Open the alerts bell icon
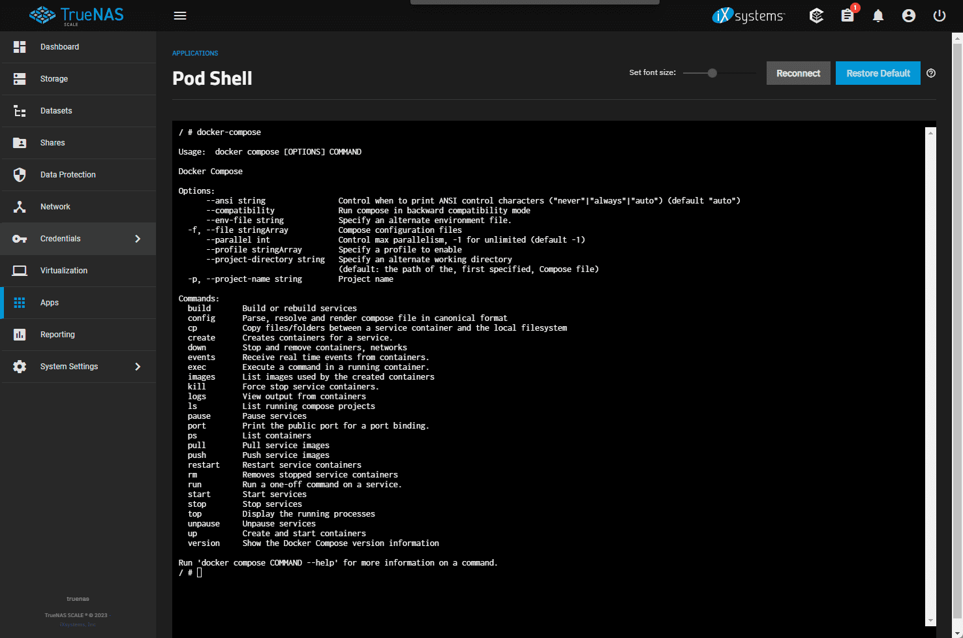This screenshot has width=963, height=638. [x=878, y=16]
